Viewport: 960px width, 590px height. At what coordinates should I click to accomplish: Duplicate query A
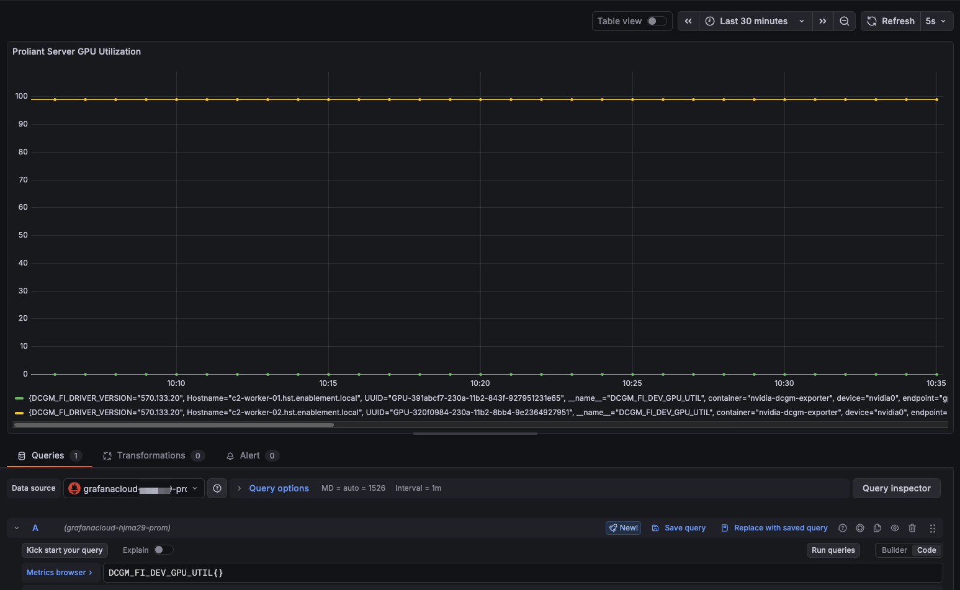[x=877, y=528]
